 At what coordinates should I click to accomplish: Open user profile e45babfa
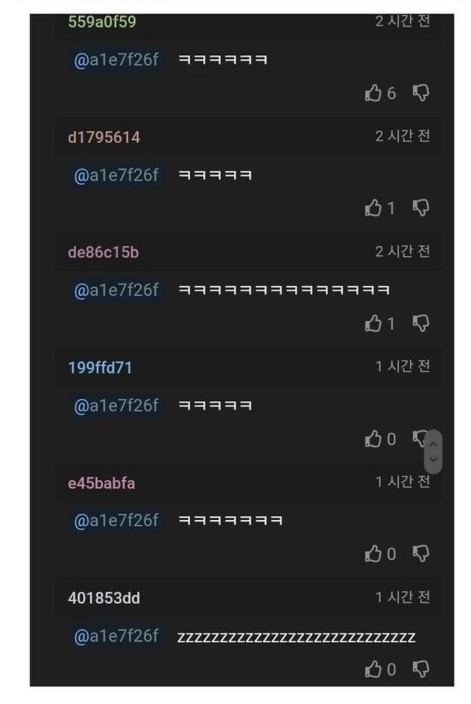tap(102, 483)
